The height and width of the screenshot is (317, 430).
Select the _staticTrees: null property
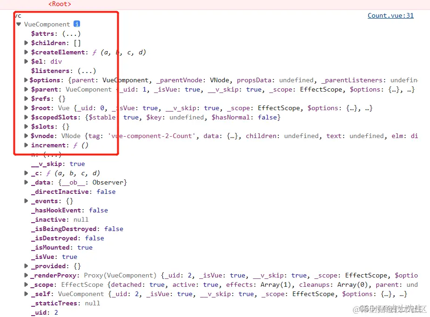[66, 304]
